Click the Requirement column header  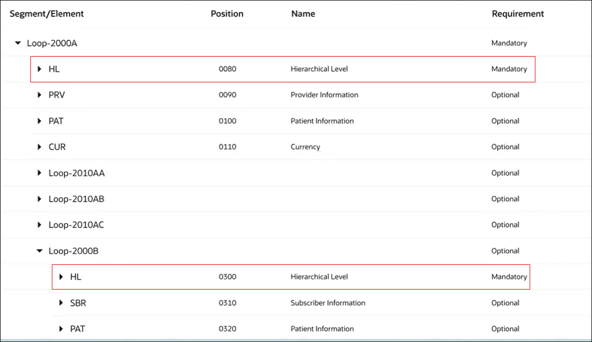pyautogui.click(x=518, y=14)
